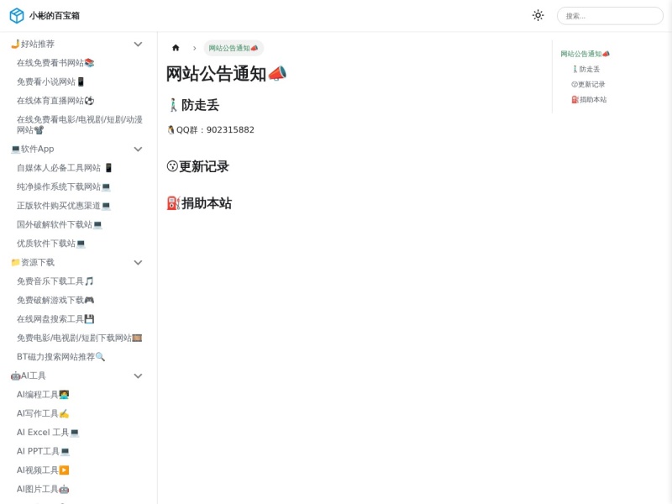Open 正版软件购买优惠渠道 page
Image resolution: width=672 pixels, height=504 pixels.
pos(64,206)
